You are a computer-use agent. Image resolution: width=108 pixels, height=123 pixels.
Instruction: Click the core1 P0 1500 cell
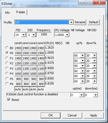coord(26,53)
